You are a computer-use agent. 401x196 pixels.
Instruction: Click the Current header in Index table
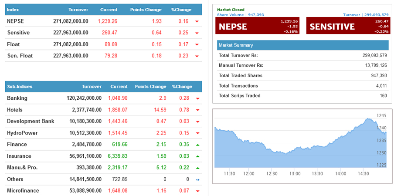109,10
